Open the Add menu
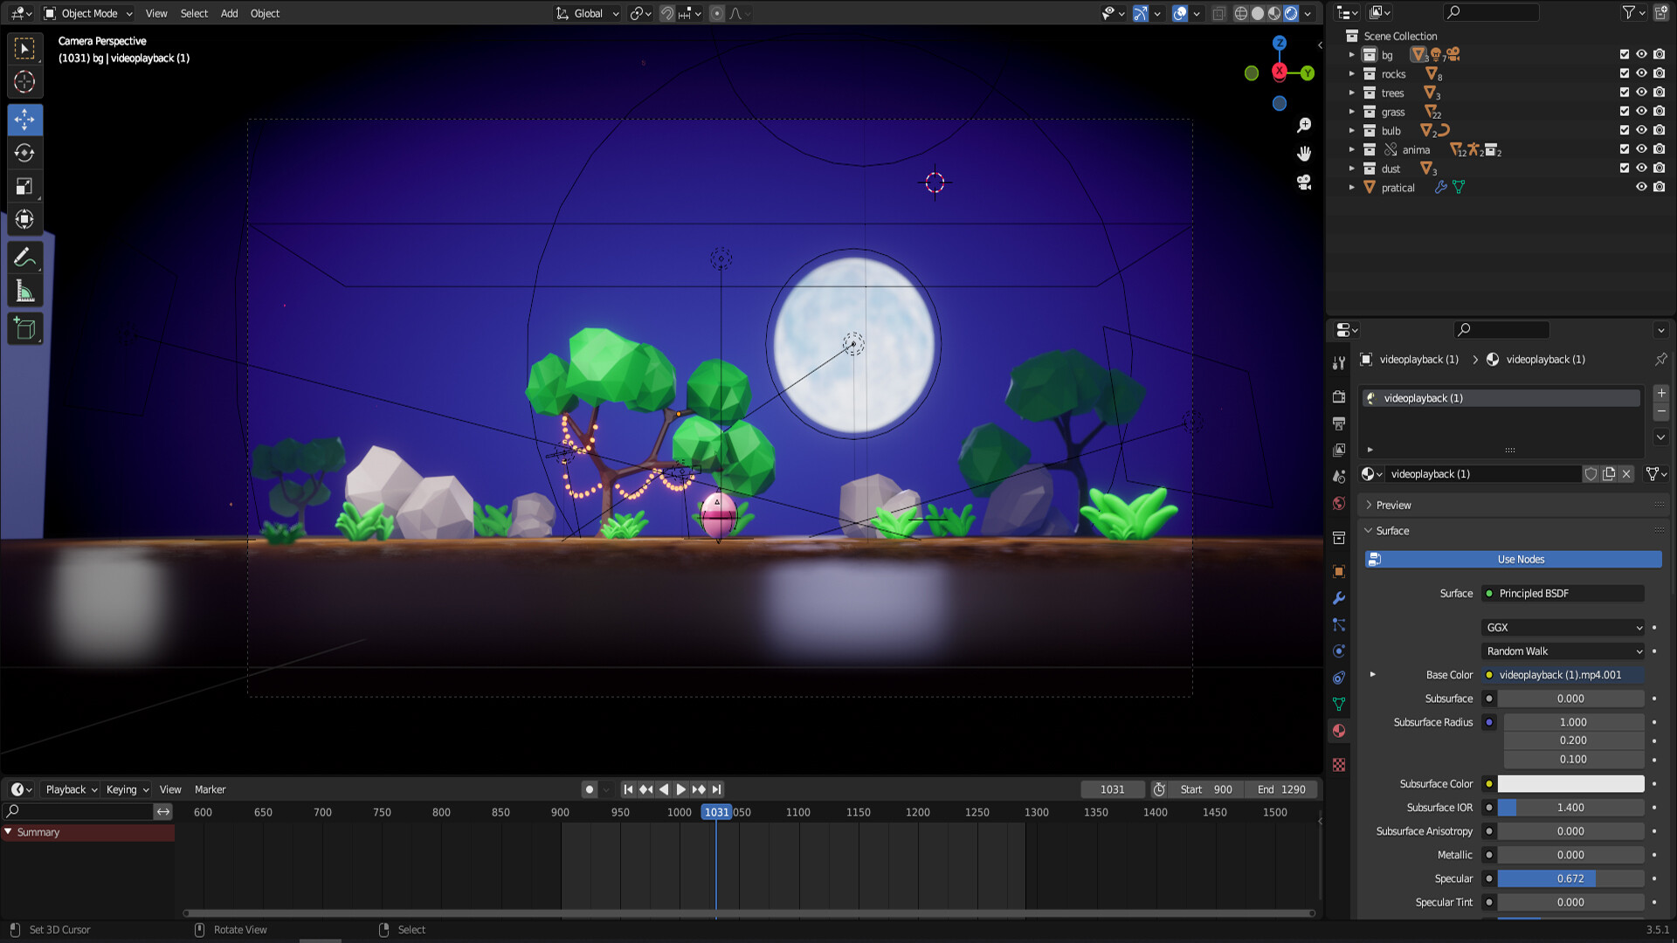This screenshot has width=1677, height=943. coord(229,13)
